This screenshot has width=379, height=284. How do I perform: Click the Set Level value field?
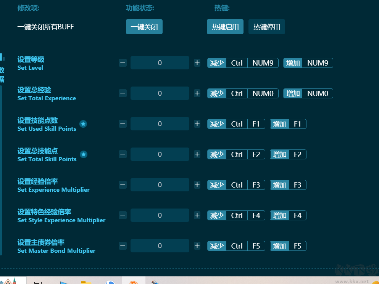coord(160,63)
